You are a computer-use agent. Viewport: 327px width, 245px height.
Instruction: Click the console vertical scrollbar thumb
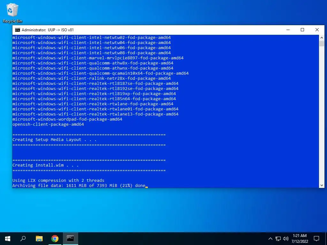(x=322, y=43)
